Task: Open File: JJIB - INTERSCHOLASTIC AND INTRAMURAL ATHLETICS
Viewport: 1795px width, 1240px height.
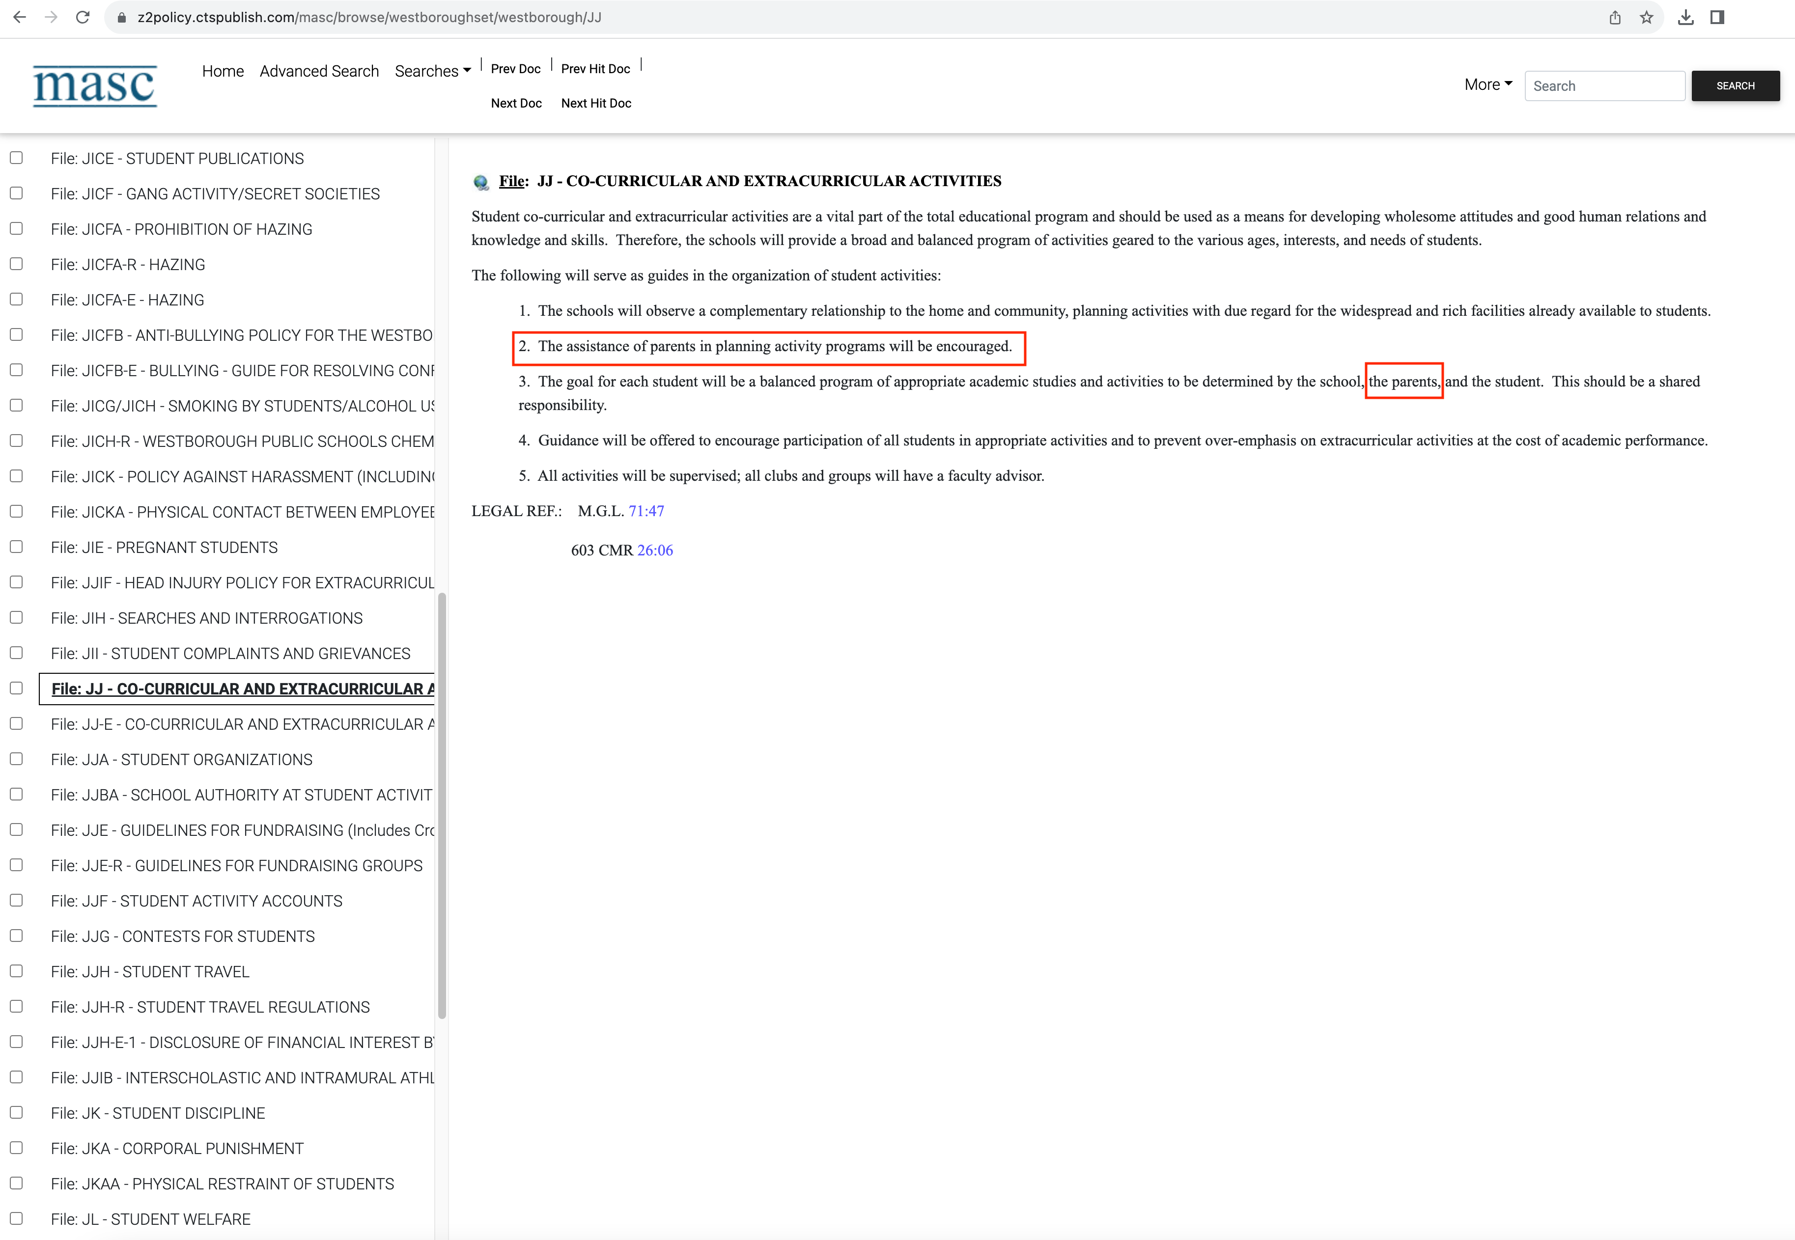Action: point(243,1077)
